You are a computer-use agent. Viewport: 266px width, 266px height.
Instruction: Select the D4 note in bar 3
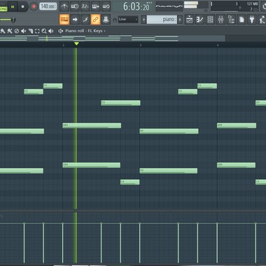(169, 171)
